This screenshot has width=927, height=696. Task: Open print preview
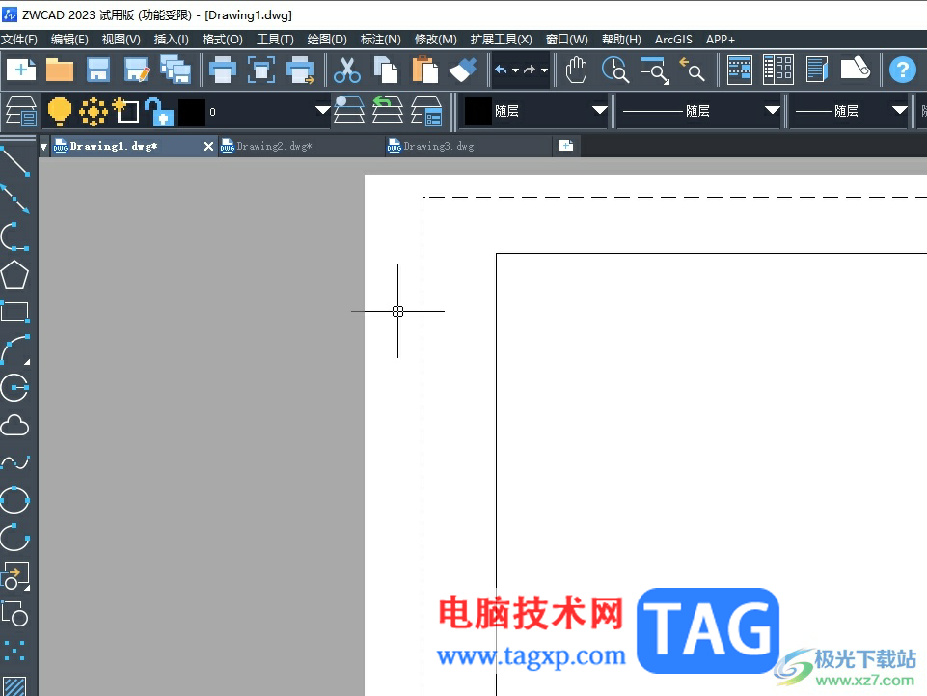coord(260,70)
